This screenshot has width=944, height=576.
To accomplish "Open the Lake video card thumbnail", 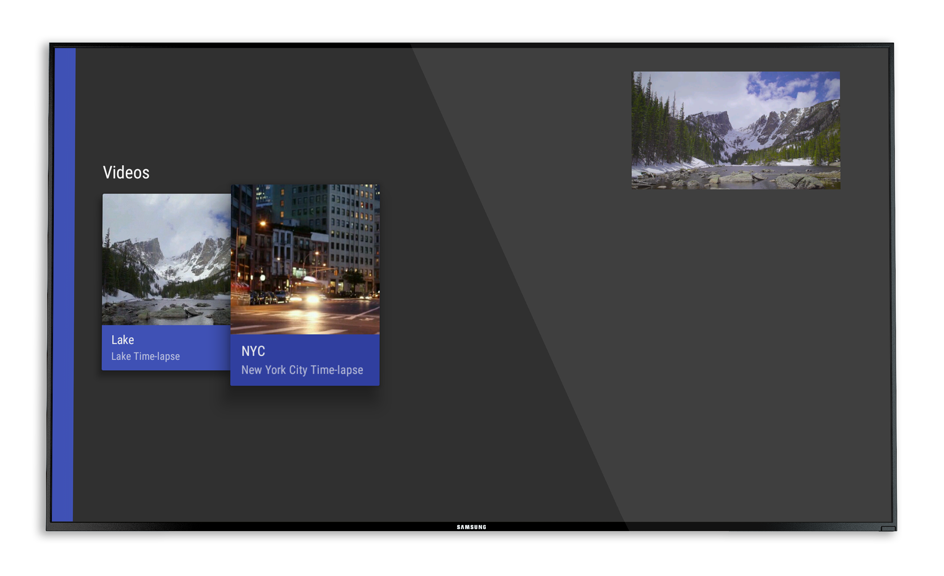I will tap(166, 260).
